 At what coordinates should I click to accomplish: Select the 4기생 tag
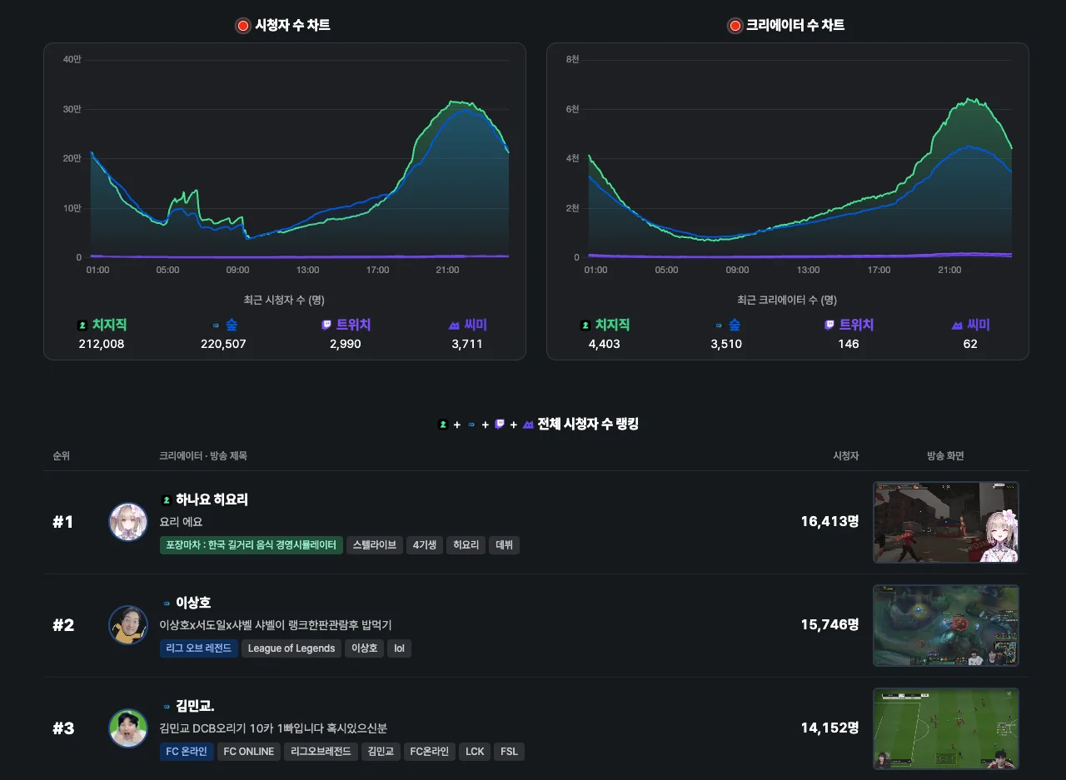click(x=425, y=545)
